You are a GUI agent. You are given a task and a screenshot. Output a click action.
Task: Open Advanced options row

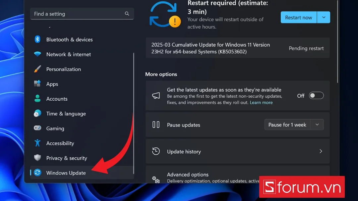237,175
